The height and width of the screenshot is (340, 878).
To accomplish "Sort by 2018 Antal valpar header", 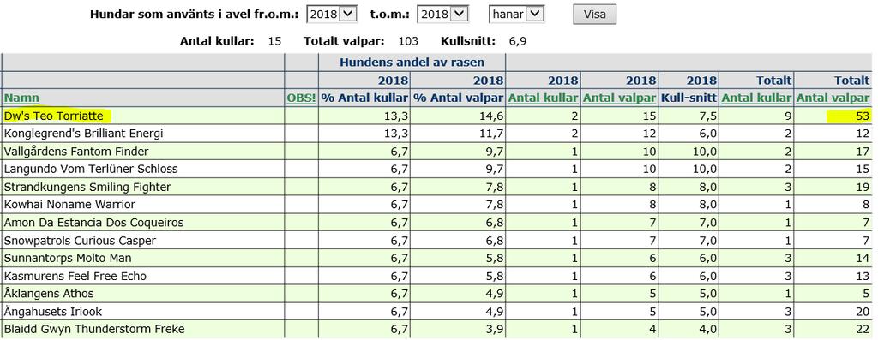I will click(x=619, y=98).
